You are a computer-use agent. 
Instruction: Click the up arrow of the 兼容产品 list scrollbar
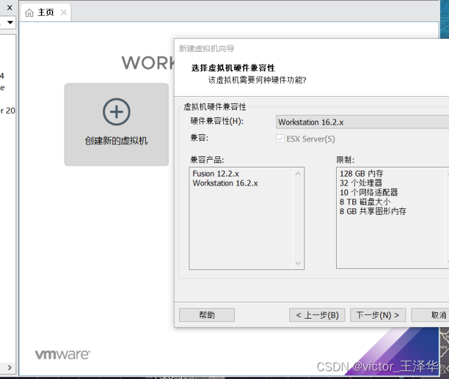(x=298, y=174)
